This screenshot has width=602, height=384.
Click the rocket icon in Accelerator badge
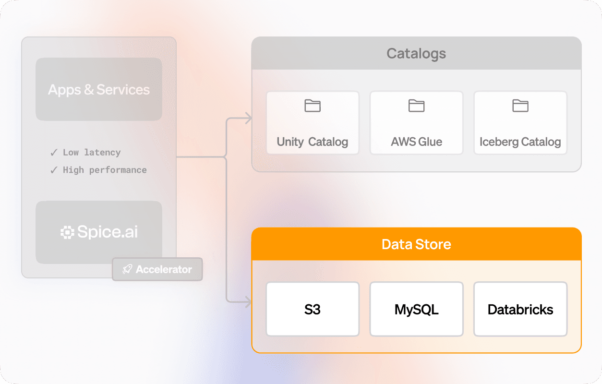pos(127,270)
